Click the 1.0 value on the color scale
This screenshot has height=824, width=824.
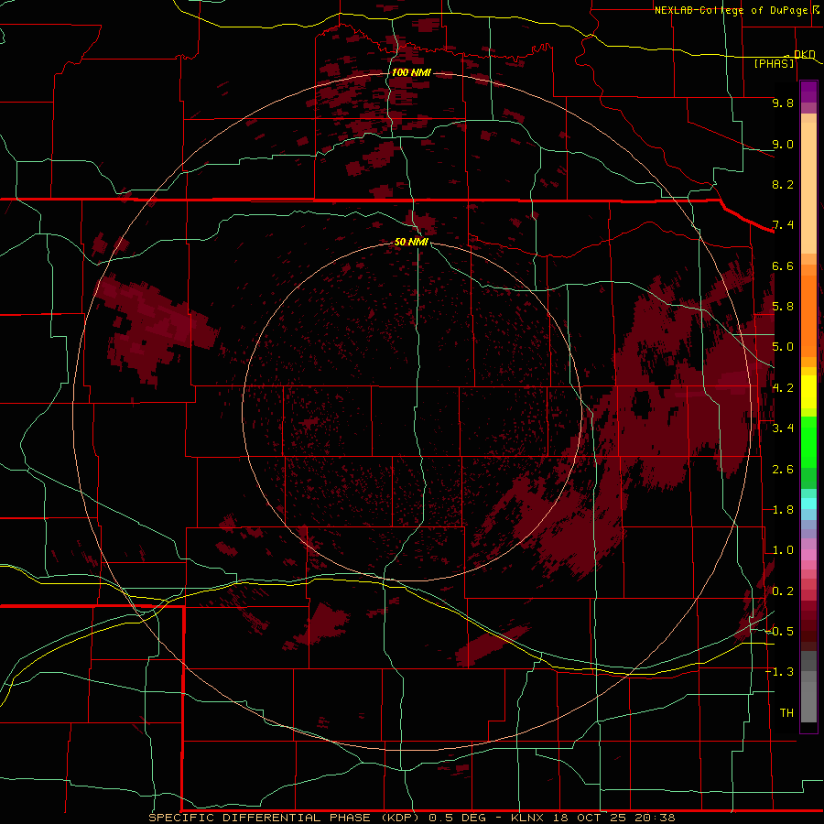pos(783,550)
